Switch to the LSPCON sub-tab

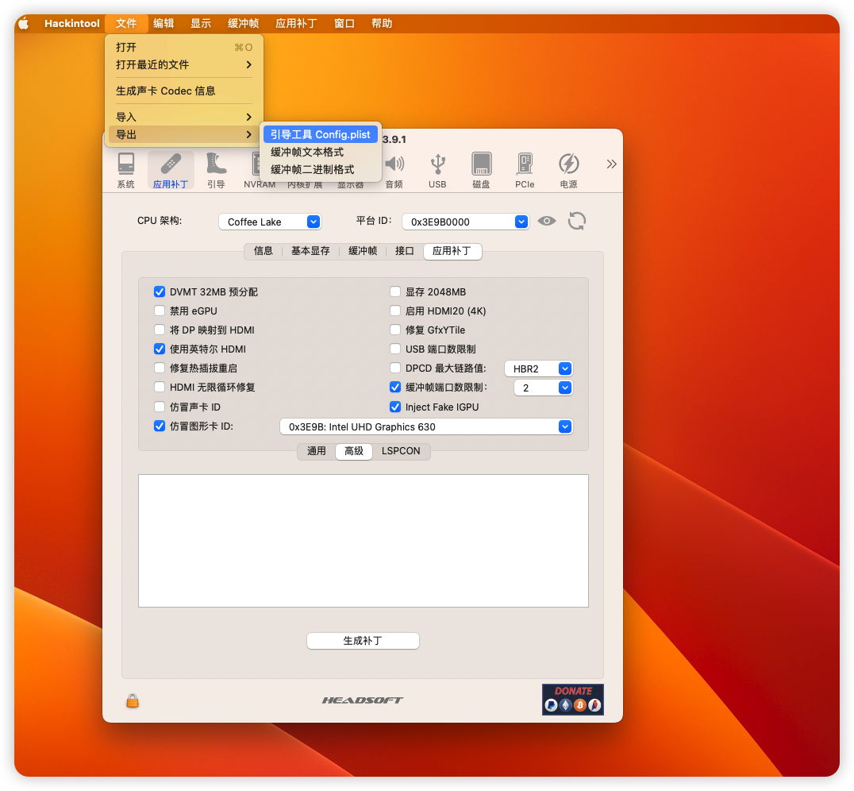(401, 451)
